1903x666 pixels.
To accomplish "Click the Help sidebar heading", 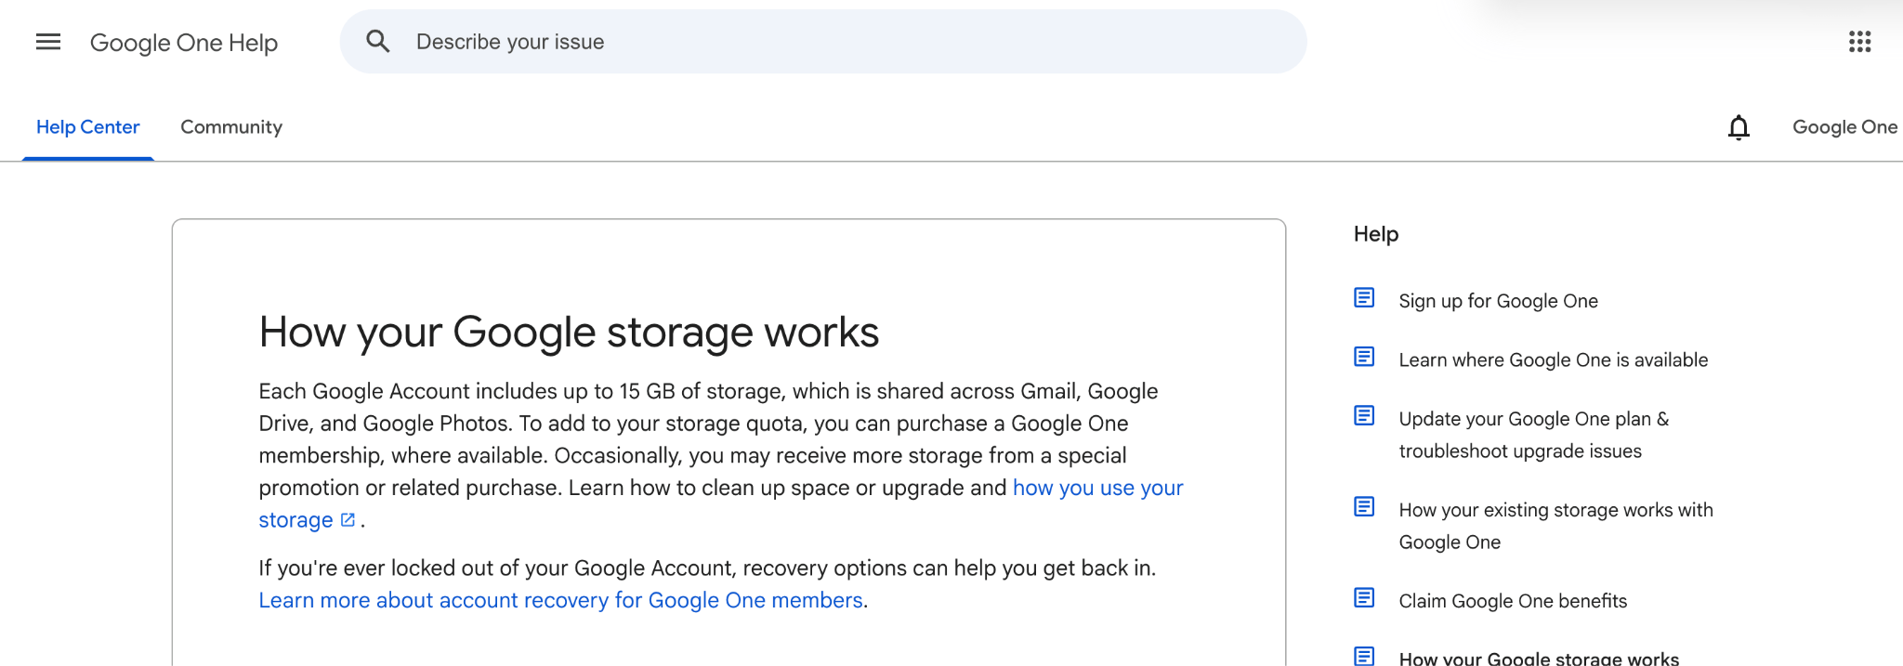I will (1376, 234).
